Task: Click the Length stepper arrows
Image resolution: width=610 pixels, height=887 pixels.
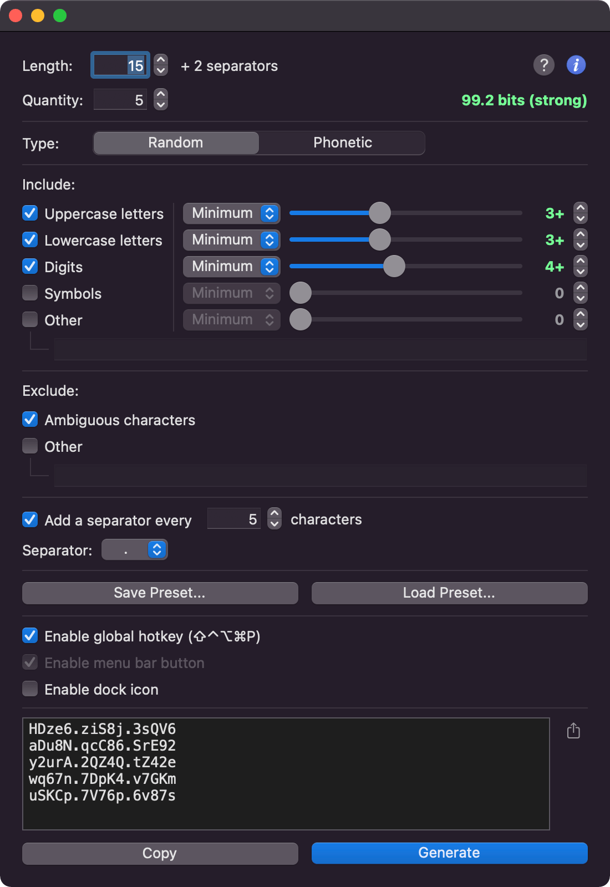Action: click(x=161, y=65)
